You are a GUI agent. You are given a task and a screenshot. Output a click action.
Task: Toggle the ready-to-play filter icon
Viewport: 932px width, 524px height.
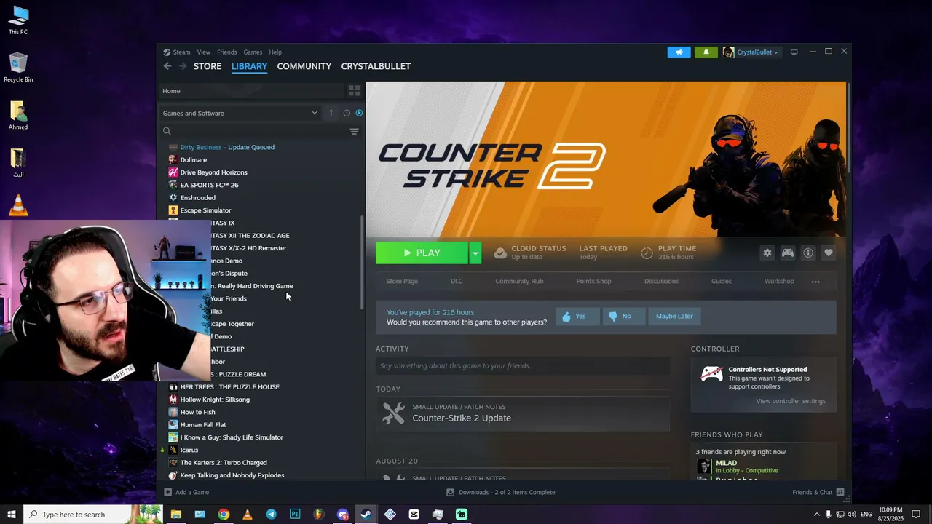point(359,113)
